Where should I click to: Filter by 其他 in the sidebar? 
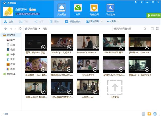(x=11, y=69)
